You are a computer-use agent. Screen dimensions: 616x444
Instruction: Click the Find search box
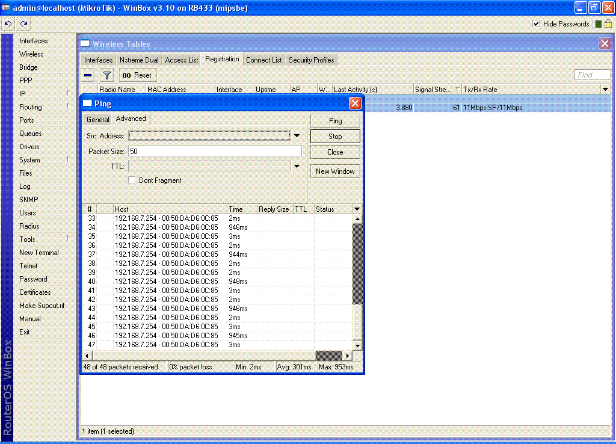coord(593,75)
